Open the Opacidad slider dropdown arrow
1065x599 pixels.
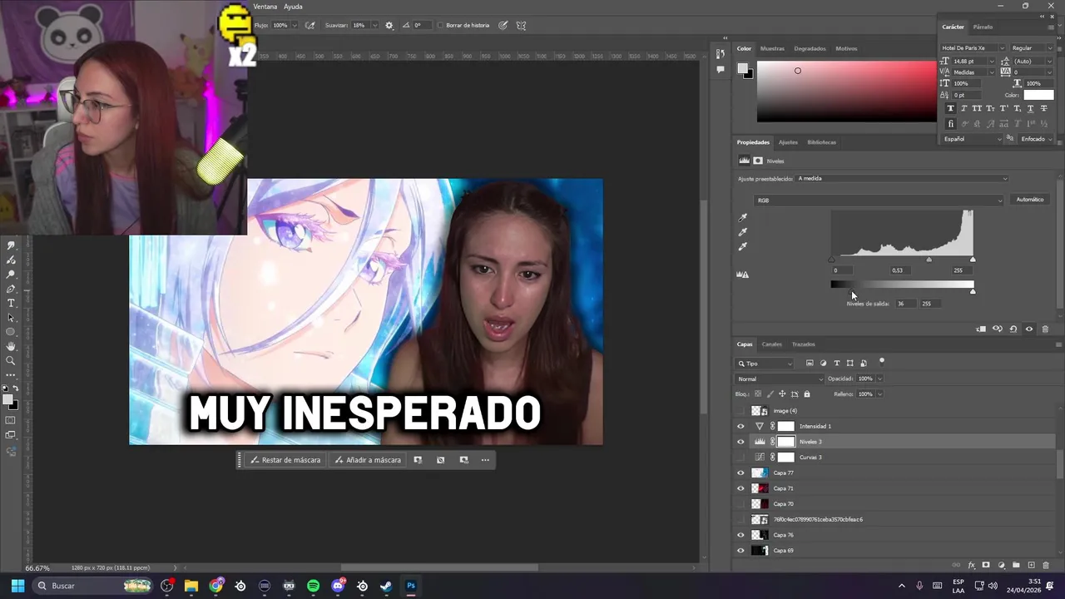point(879,379)
